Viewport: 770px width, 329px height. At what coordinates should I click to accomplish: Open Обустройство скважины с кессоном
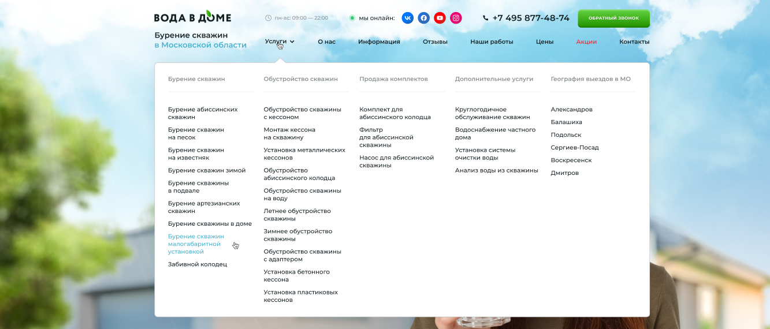click(303, 113)
